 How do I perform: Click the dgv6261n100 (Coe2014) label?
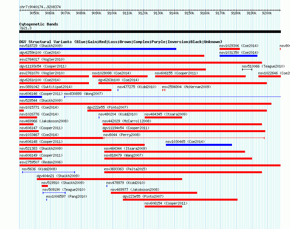(40, 80)
